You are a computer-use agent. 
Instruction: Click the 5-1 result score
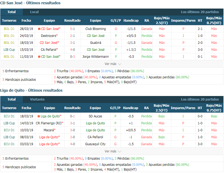point(72,29)
